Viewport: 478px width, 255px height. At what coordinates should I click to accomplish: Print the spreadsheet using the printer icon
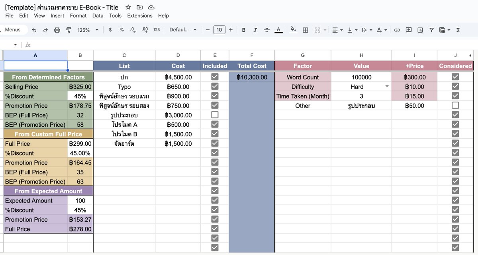coord(57,30)
